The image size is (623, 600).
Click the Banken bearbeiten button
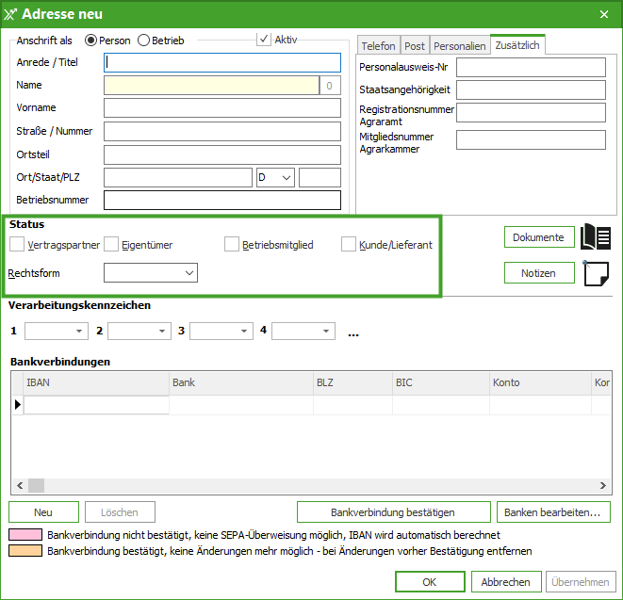pos(553,512)
